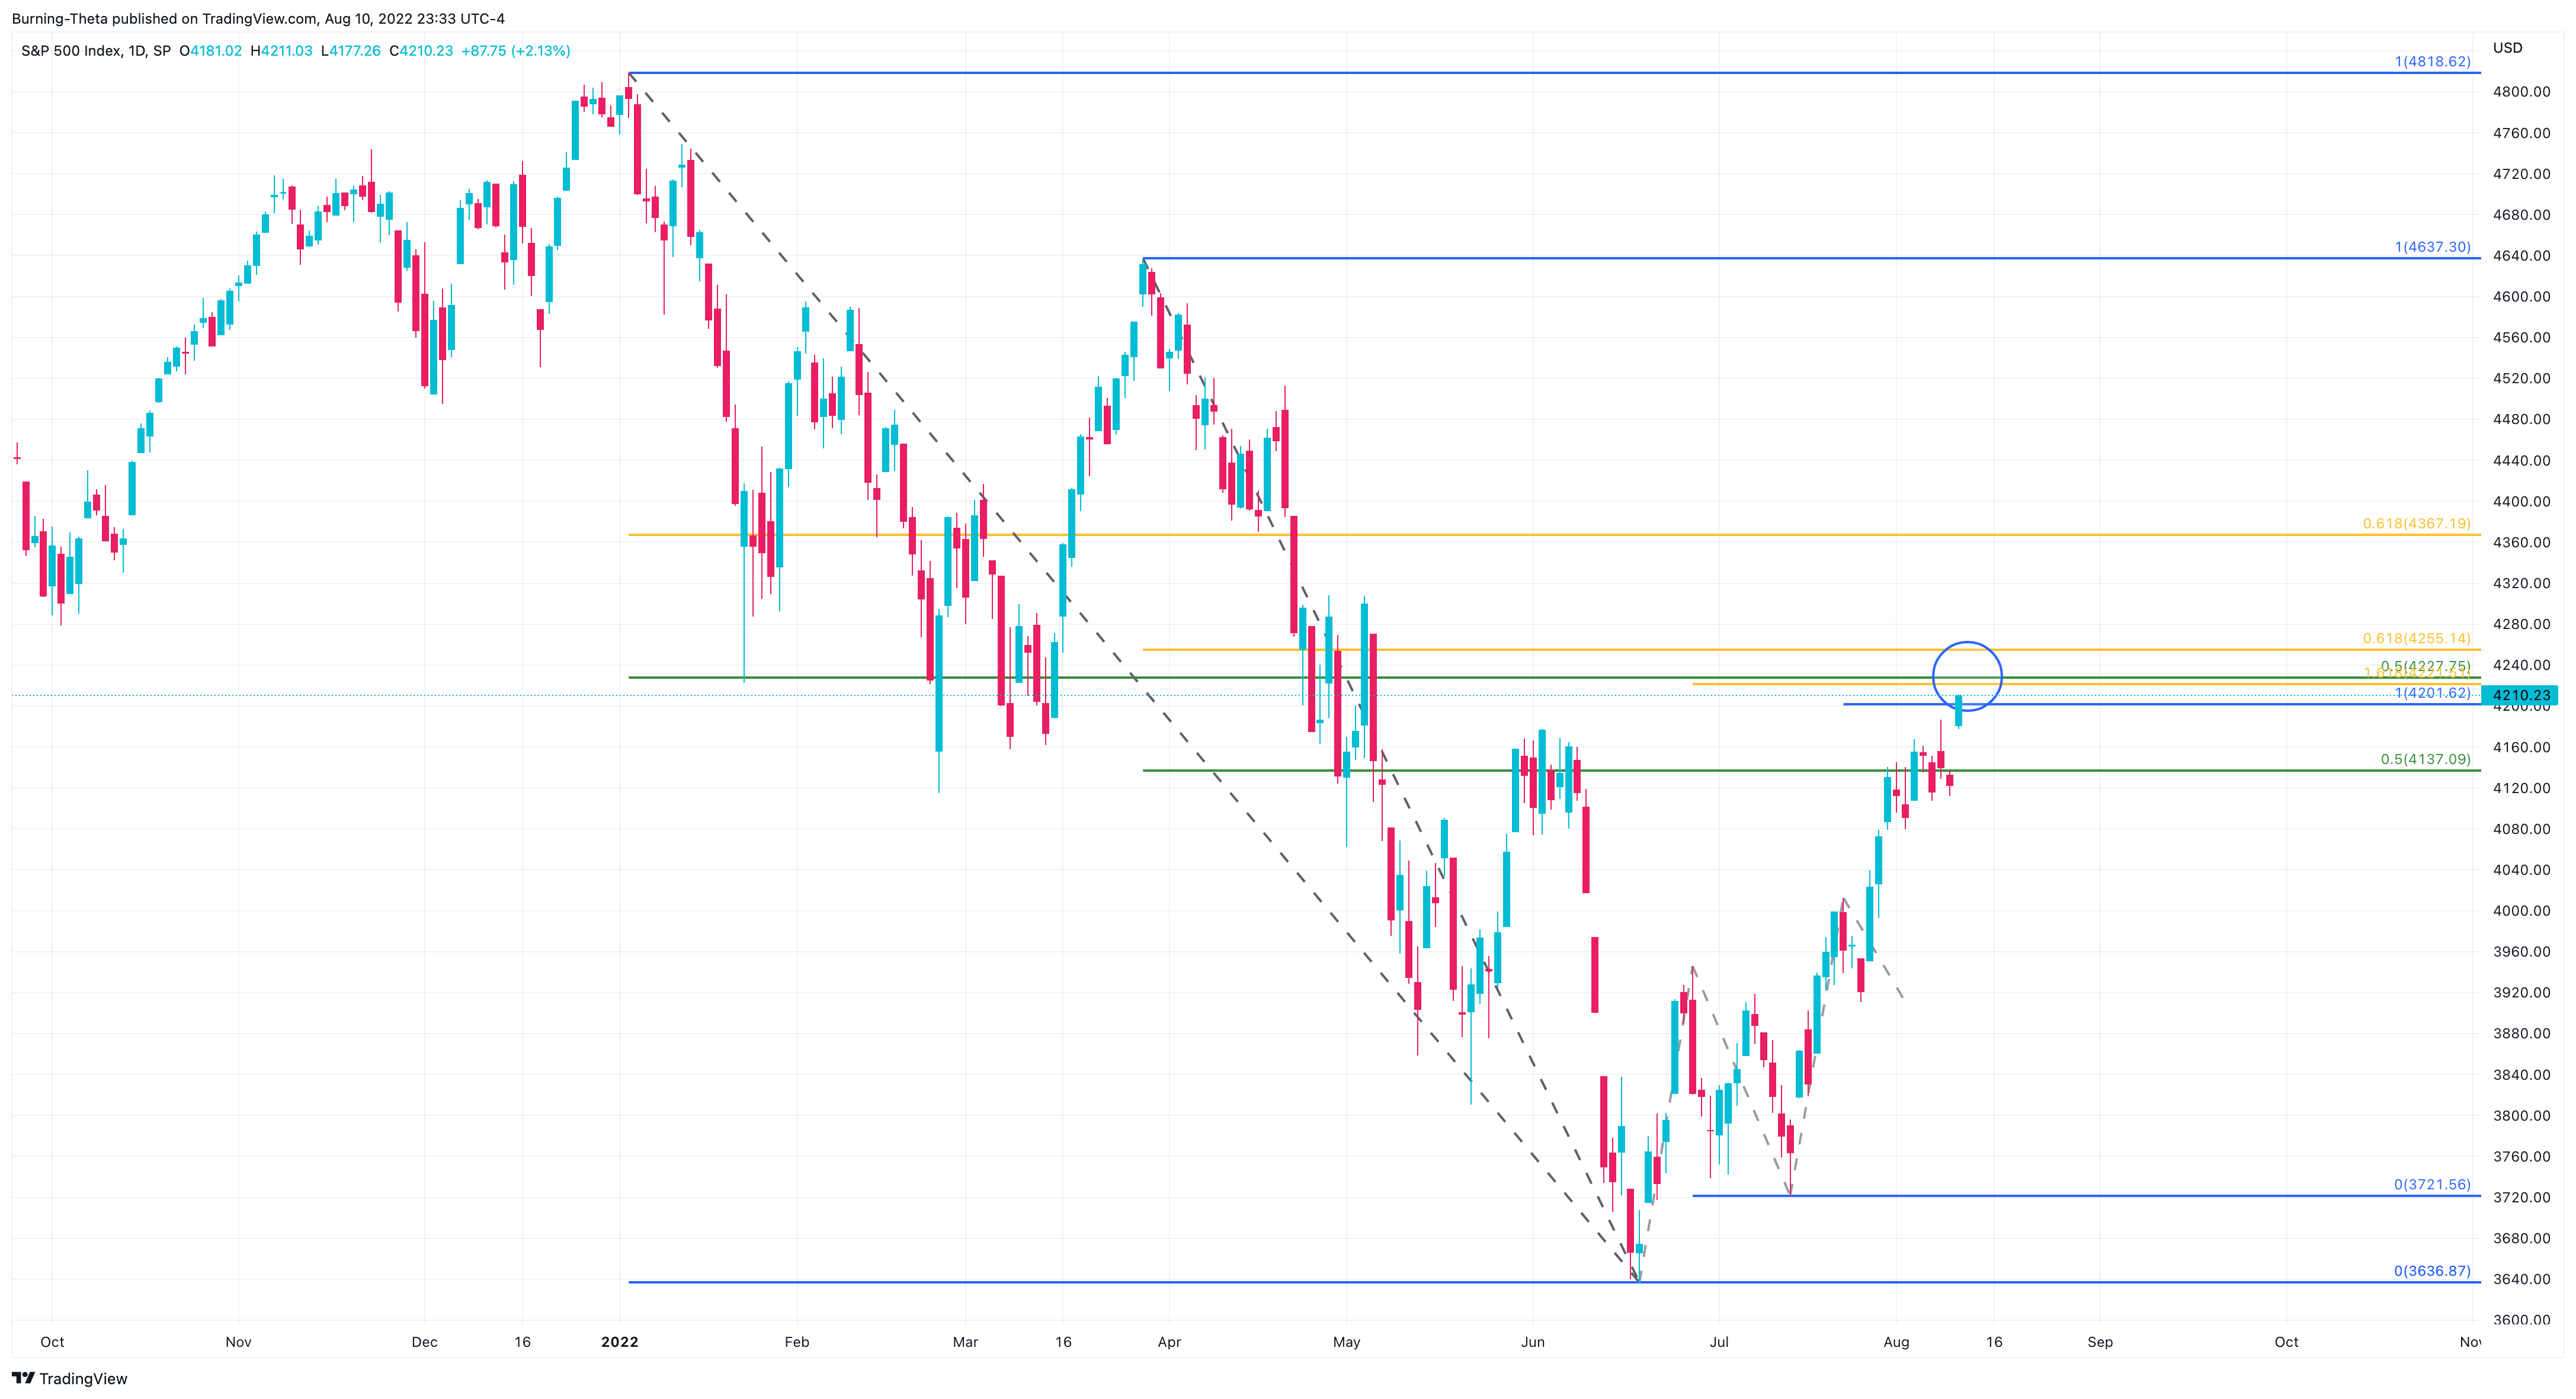
Task: Click the Sep label on time axis
Action: (2100, 1342)
